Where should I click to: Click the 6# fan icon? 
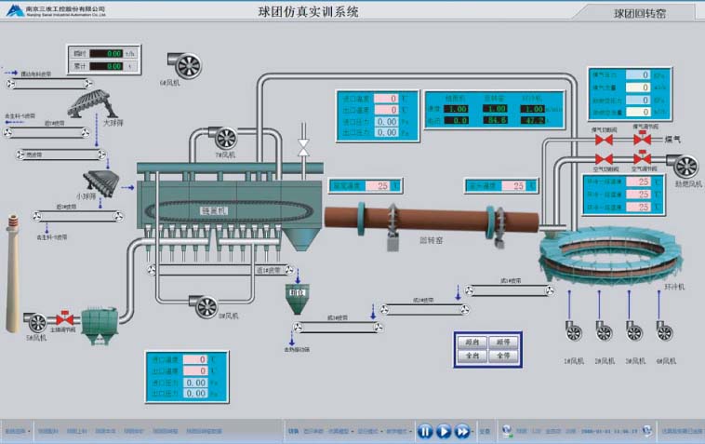coord(187,63)
